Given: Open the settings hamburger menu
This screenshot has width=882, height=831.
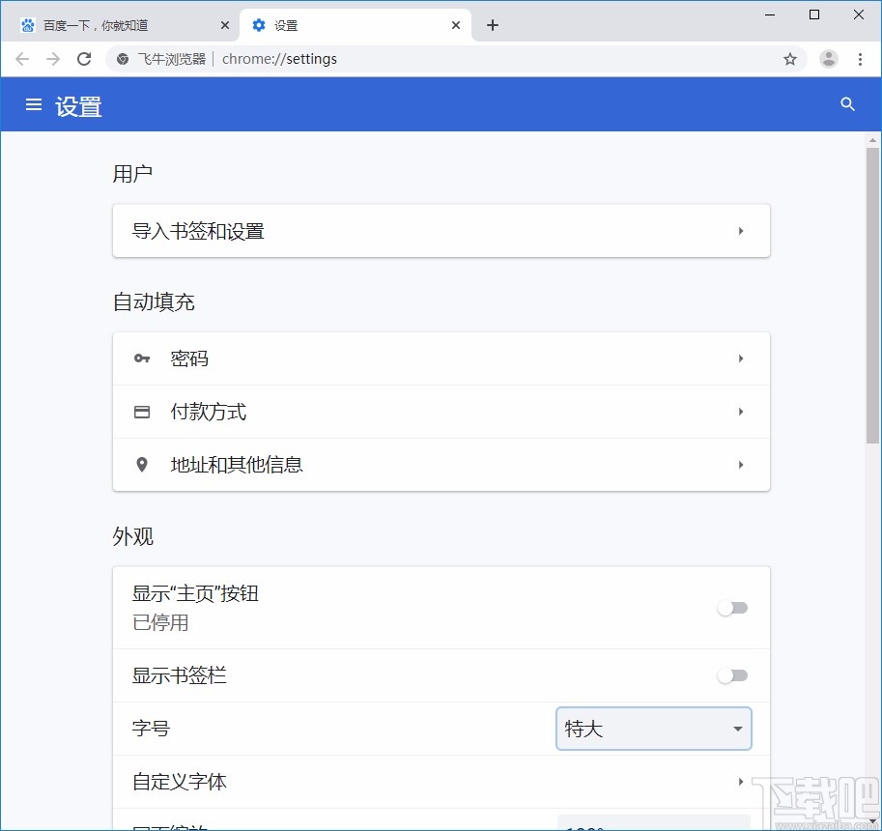Looking at the screenshot, I should point(34,104).
